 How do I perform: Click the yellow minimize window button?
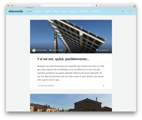pyautogui.click(x=10, y=5)
